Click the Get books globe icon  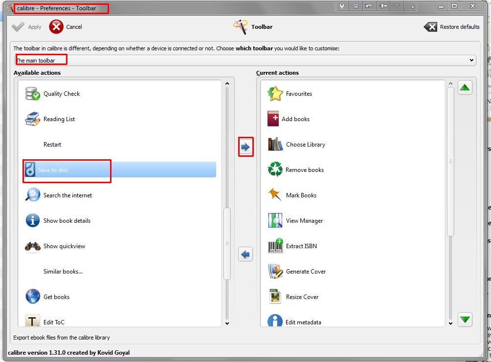tap(33, 297)
